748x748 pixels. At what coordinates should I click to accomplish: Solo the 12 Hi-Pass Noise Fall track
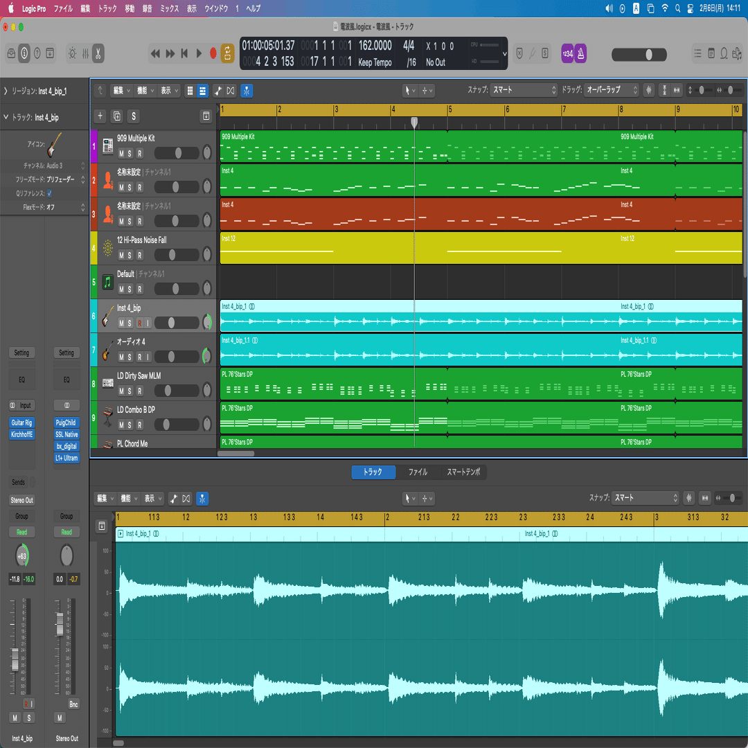(x=130, y=256)
